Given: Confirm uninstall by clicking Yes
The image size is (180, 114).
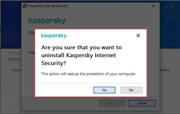Looking at the screenshot, I should (x=104, y=90).
